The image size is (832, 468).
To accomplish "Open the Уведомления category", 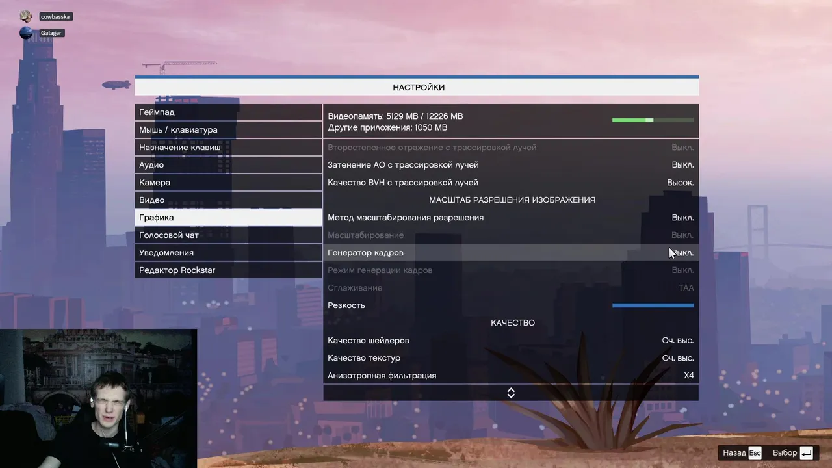I will [228, 253].
